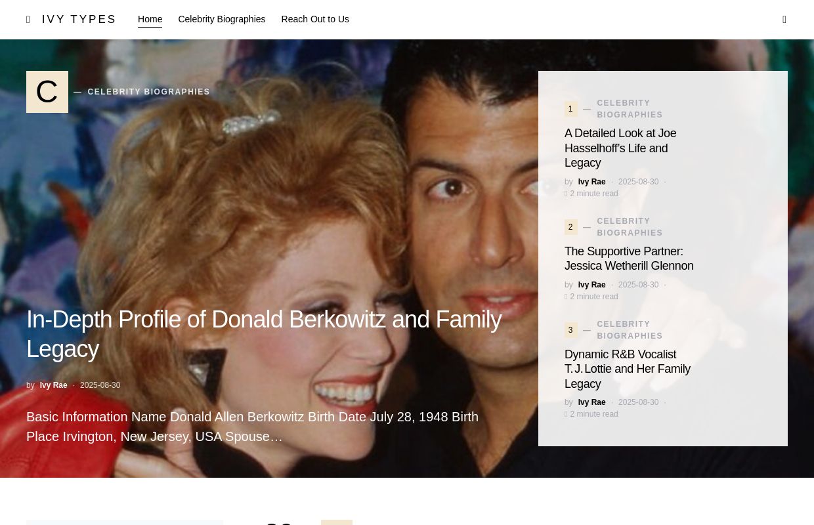Open A Detailed Look at Joe Hasselhoff article
The width and height of the screenshot is (814, 525).
click(620, 148)
